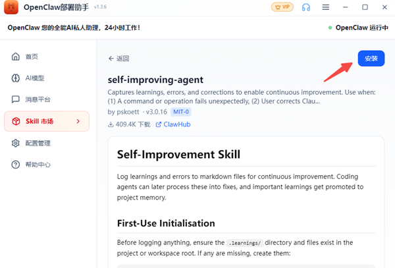Click the AI模型 brain icon
Image resolution: width=395 pixels, height=268 pixels.
click(16, 78)
